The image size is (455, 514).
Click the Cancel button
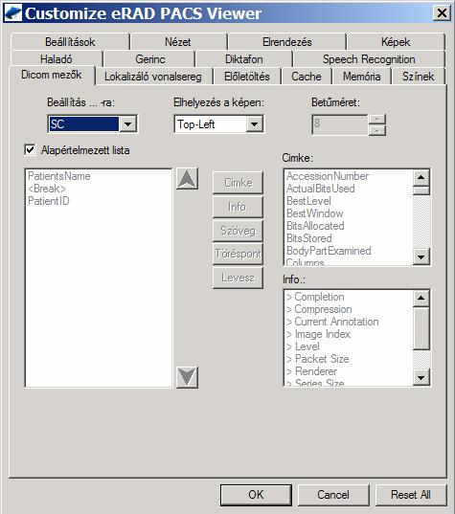(333, 495)
